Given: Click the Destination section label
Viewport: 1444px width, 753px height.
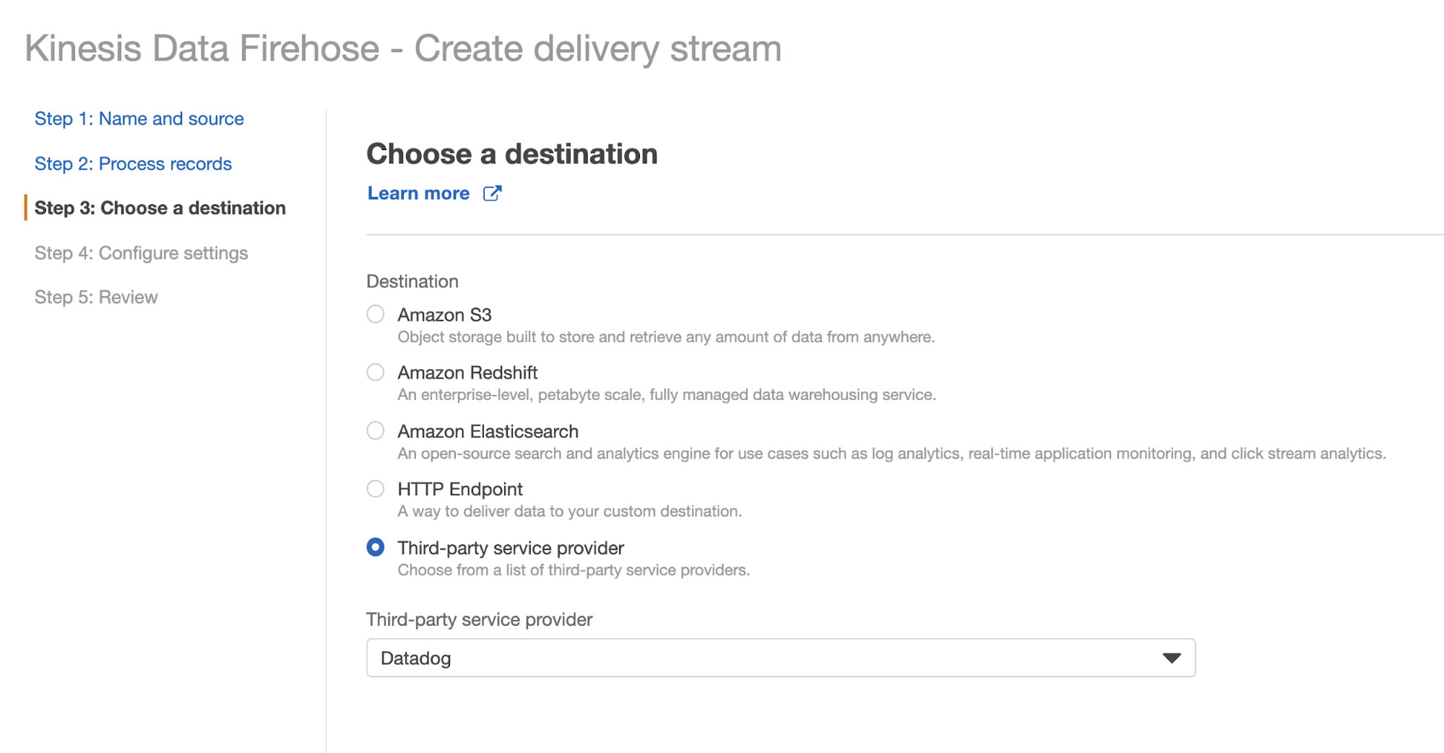Looking at the screenshot, I should pyautogui.click(x=412, y=282).
